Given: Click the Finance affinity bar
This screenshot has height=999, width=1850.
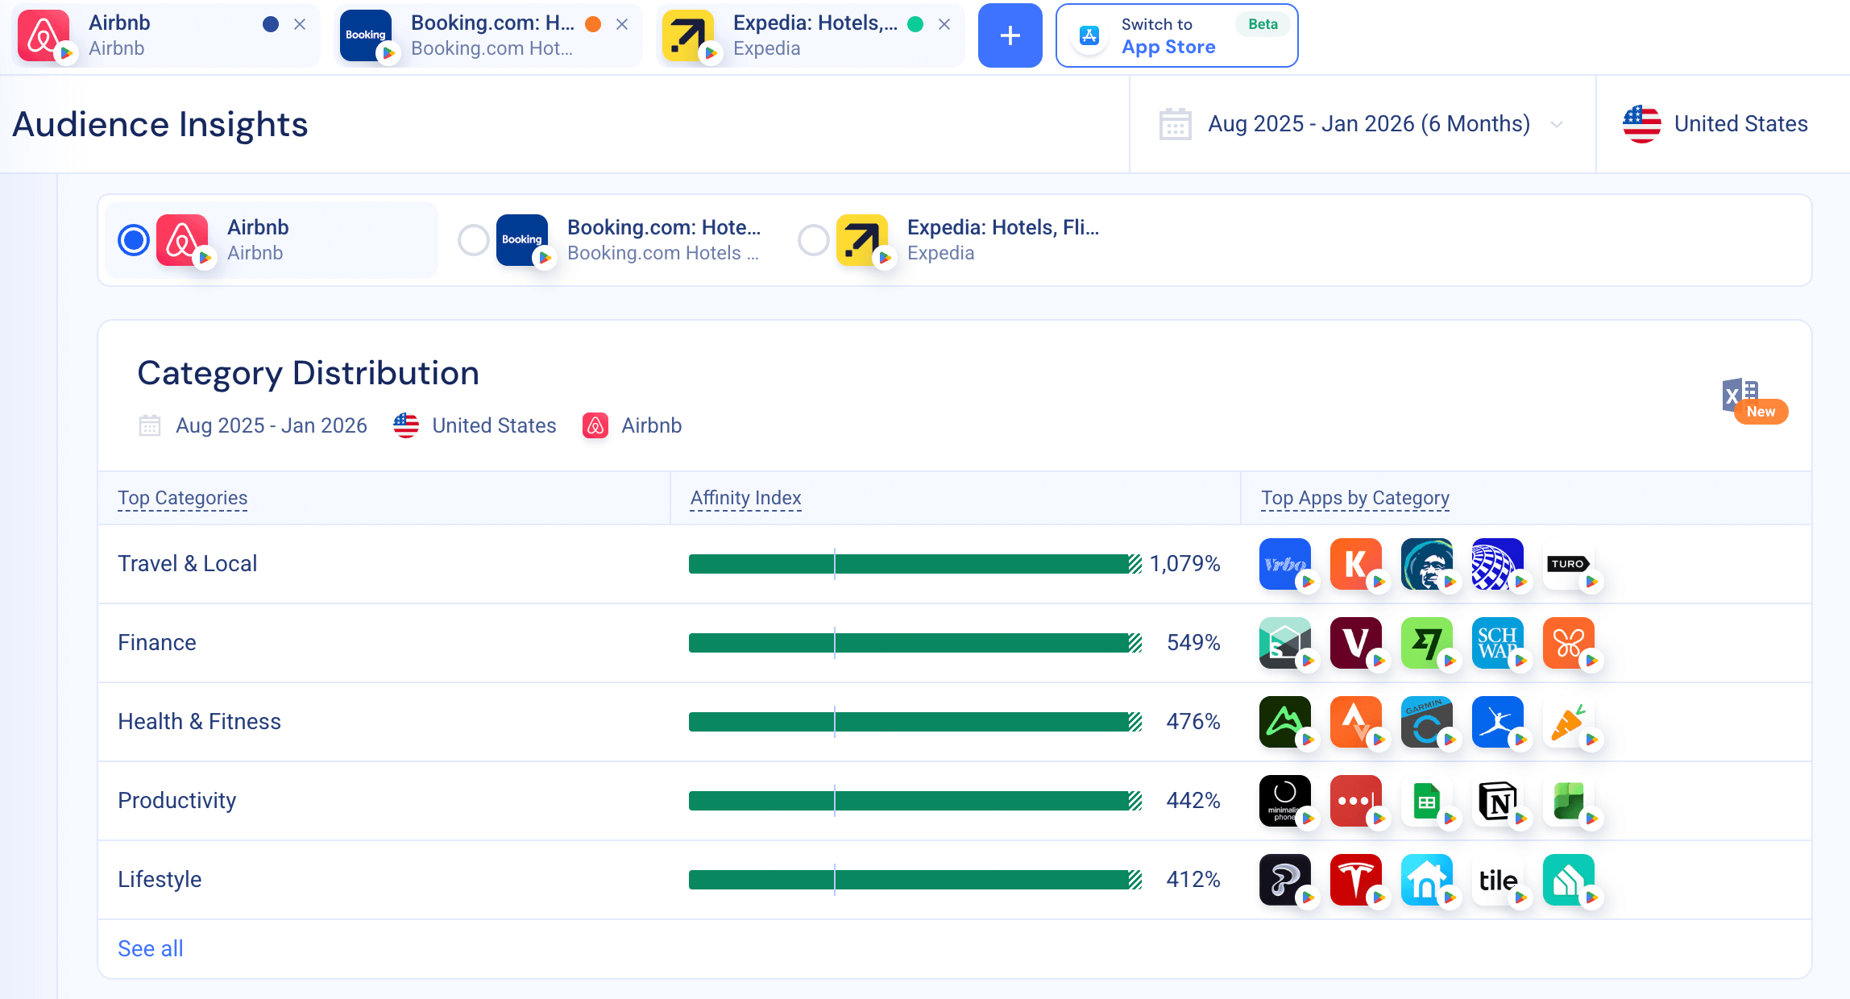Looking at the screenshot, I should [915, 643].
